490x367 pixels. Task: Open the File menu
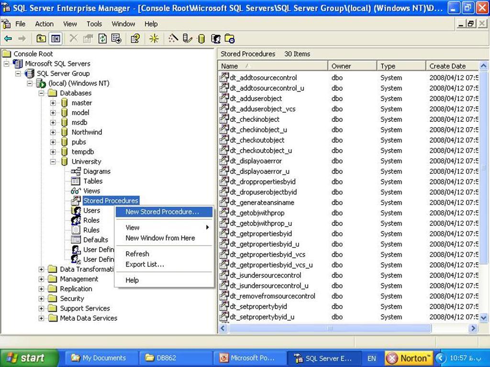pyautogui.click(x=20, y=24)
